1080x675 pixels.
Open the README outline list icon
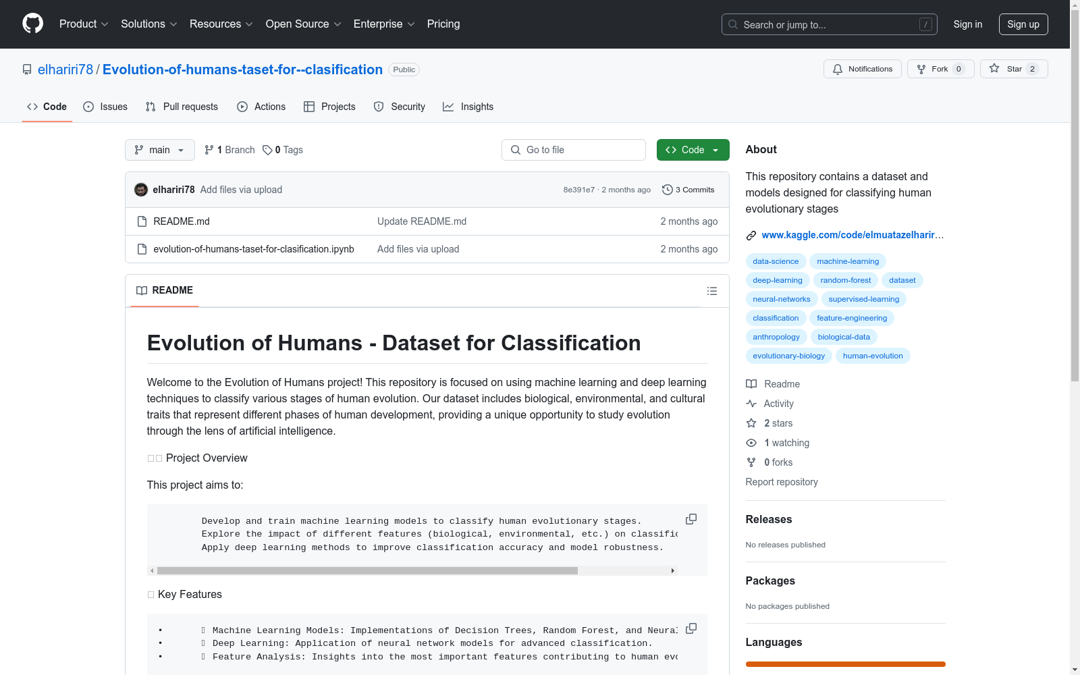coord(712,291)
